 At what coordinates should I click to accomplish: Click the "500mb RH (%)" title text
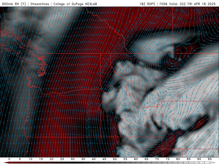pos(14,4)
